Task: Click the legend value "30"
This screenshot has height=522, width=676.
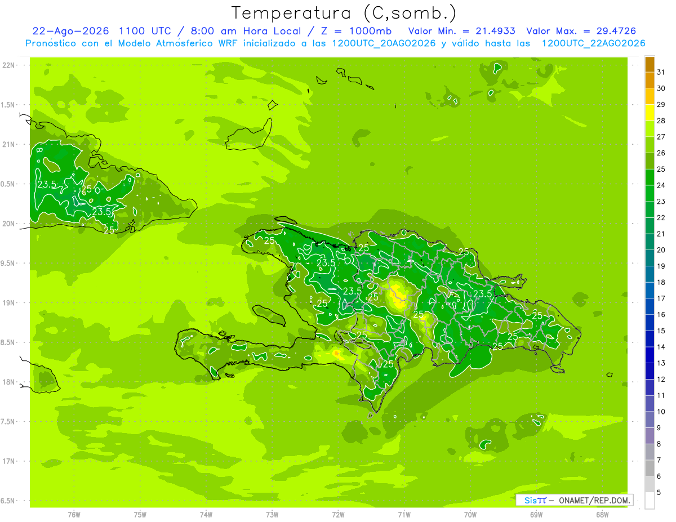Action: tap(661, 88)
